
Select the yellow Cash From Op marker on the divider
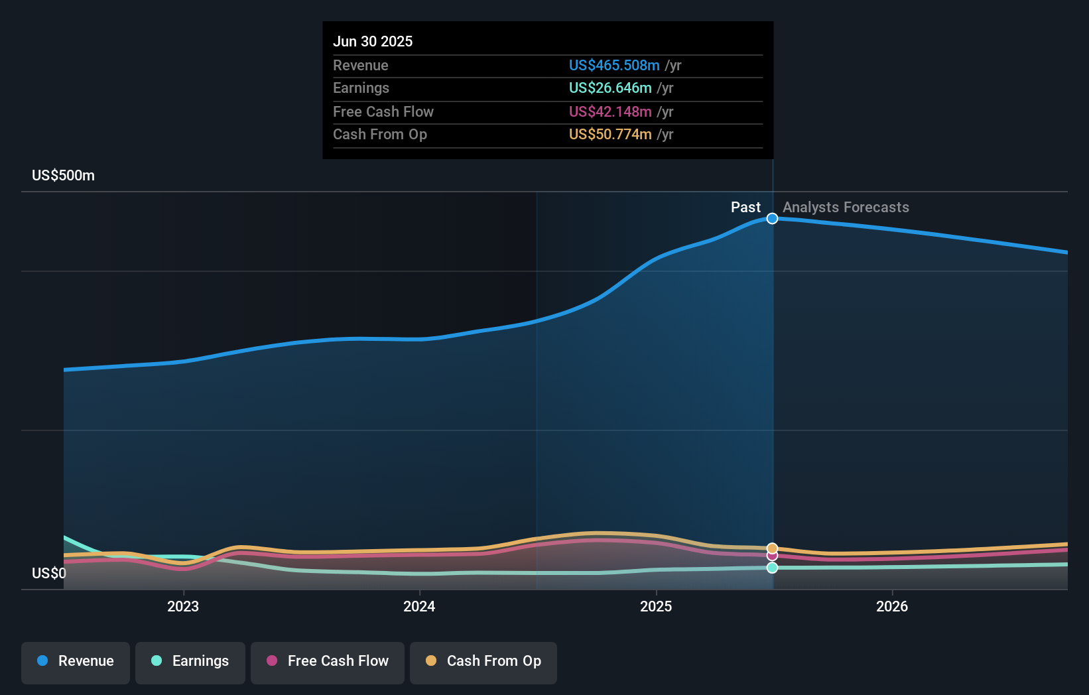pyautogui.click(x=771, y=548)
